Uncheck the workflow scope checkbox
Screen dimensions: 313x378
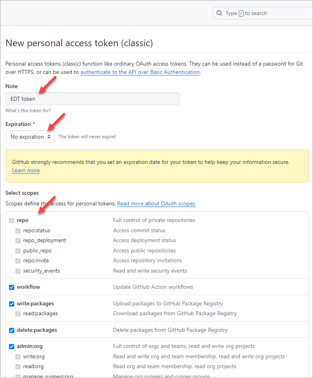(12, 287)
